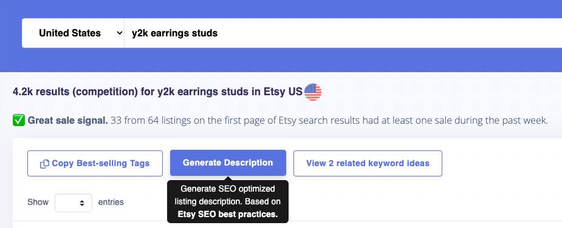The width and height of the screenshot is (562, 228).
Task: Click the bold Etsy SEO best practices tooltip text
Action: 228,215
